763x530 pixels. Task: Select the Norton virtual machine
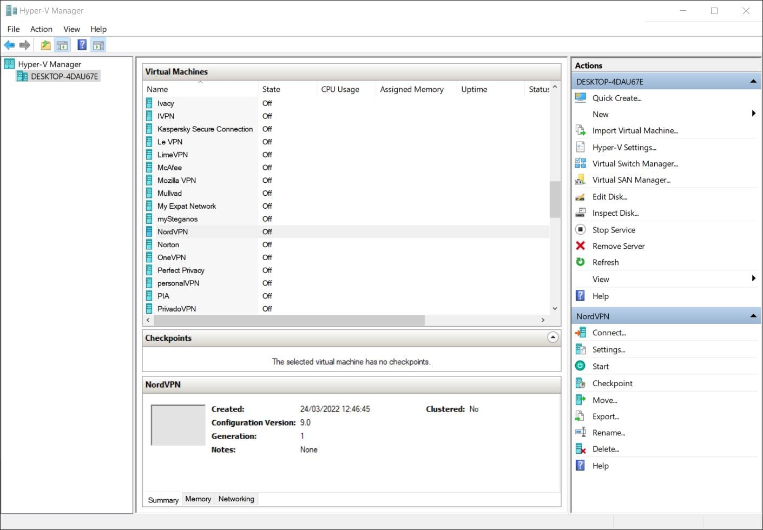pos(346,244)
